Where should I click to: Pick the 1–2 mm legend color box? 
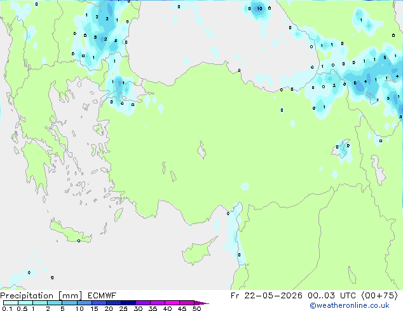click(x=40, y=303)
